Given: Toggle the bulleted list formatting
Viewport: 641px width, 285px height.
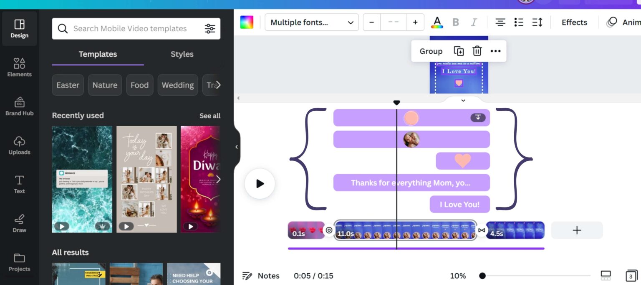Looking at the screenshot, I should (519, 22).
